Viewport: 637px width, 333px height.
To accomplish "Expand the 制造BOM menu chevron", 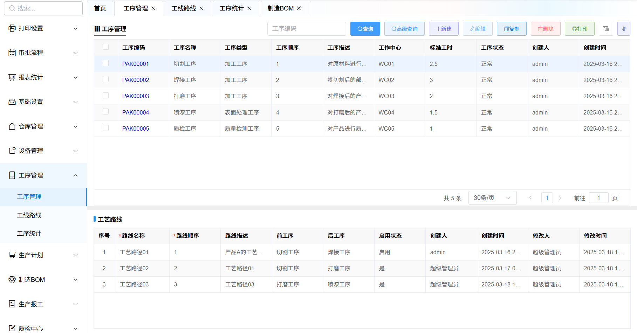I will [x=75, y=280].
